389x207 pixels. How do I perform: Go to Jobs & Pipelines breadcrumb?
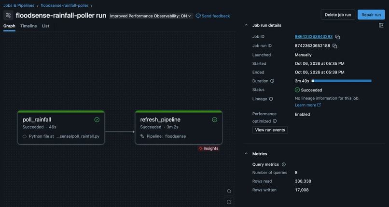click(19, 5)
